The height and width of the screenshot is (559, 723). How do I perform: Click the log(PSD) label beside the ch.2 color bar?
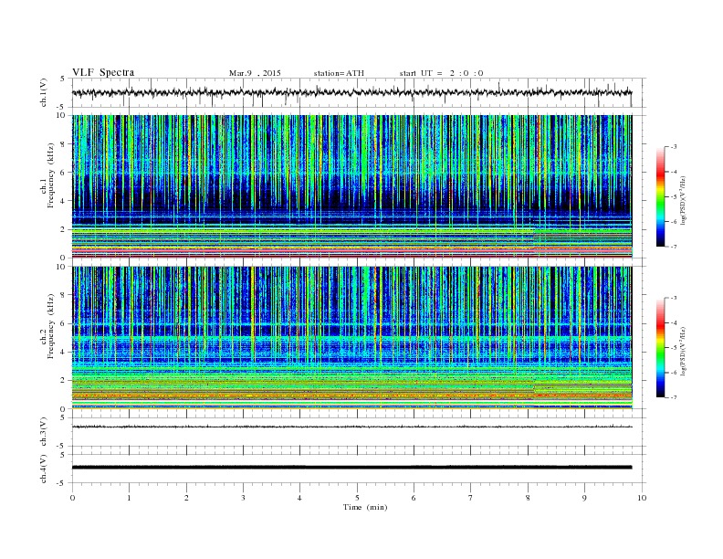coord(684,351)
